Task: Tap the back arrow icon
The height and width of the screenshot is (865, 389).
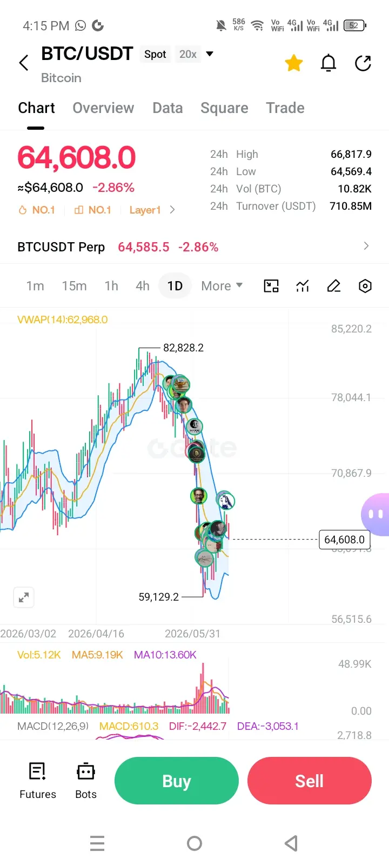Action: 24,63
